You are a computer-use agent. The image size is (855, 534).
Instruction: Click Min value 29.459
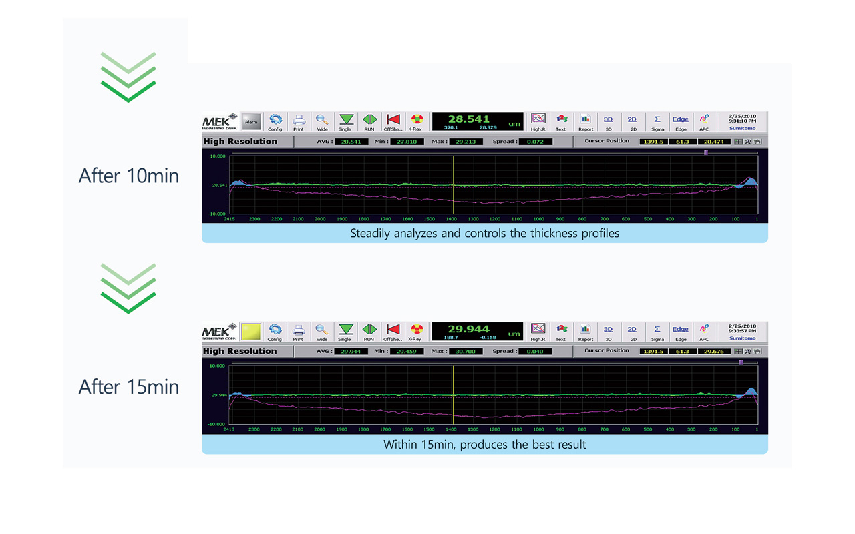(407, 352)
